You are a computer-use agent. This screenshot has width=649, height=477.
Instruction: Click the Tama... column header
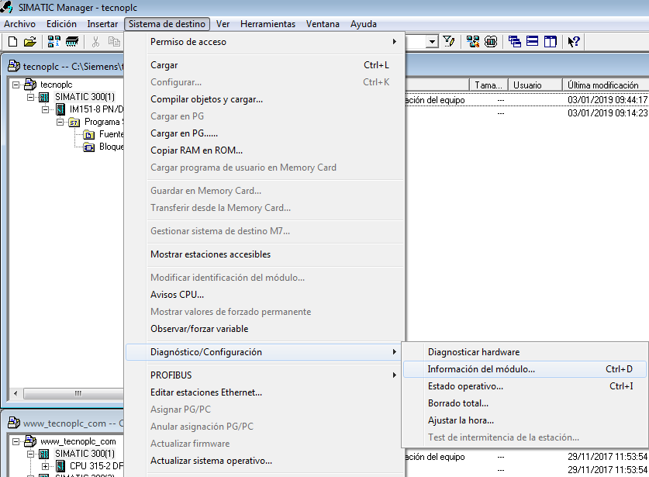click(488, 85)
